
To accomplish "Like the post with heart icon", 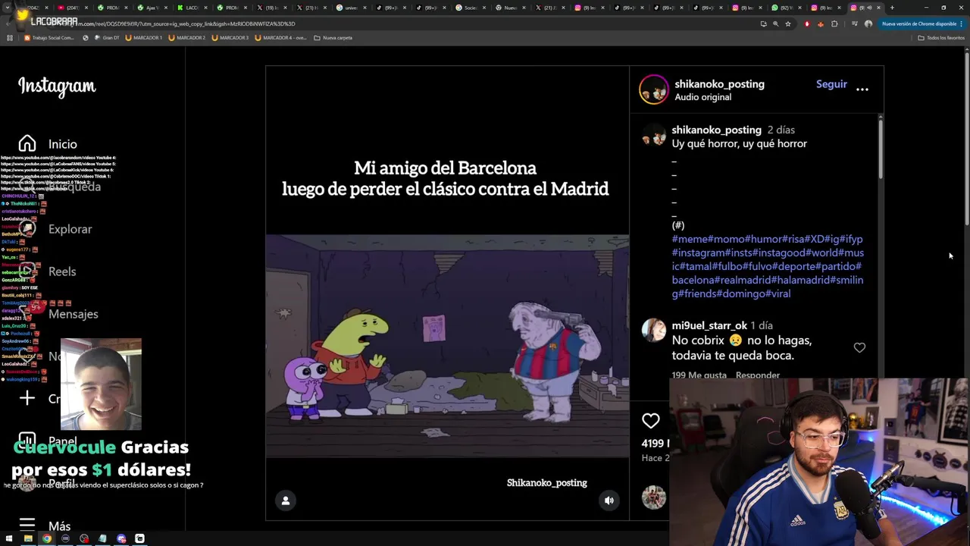I will pyautogui.click(x=651, y=421).
